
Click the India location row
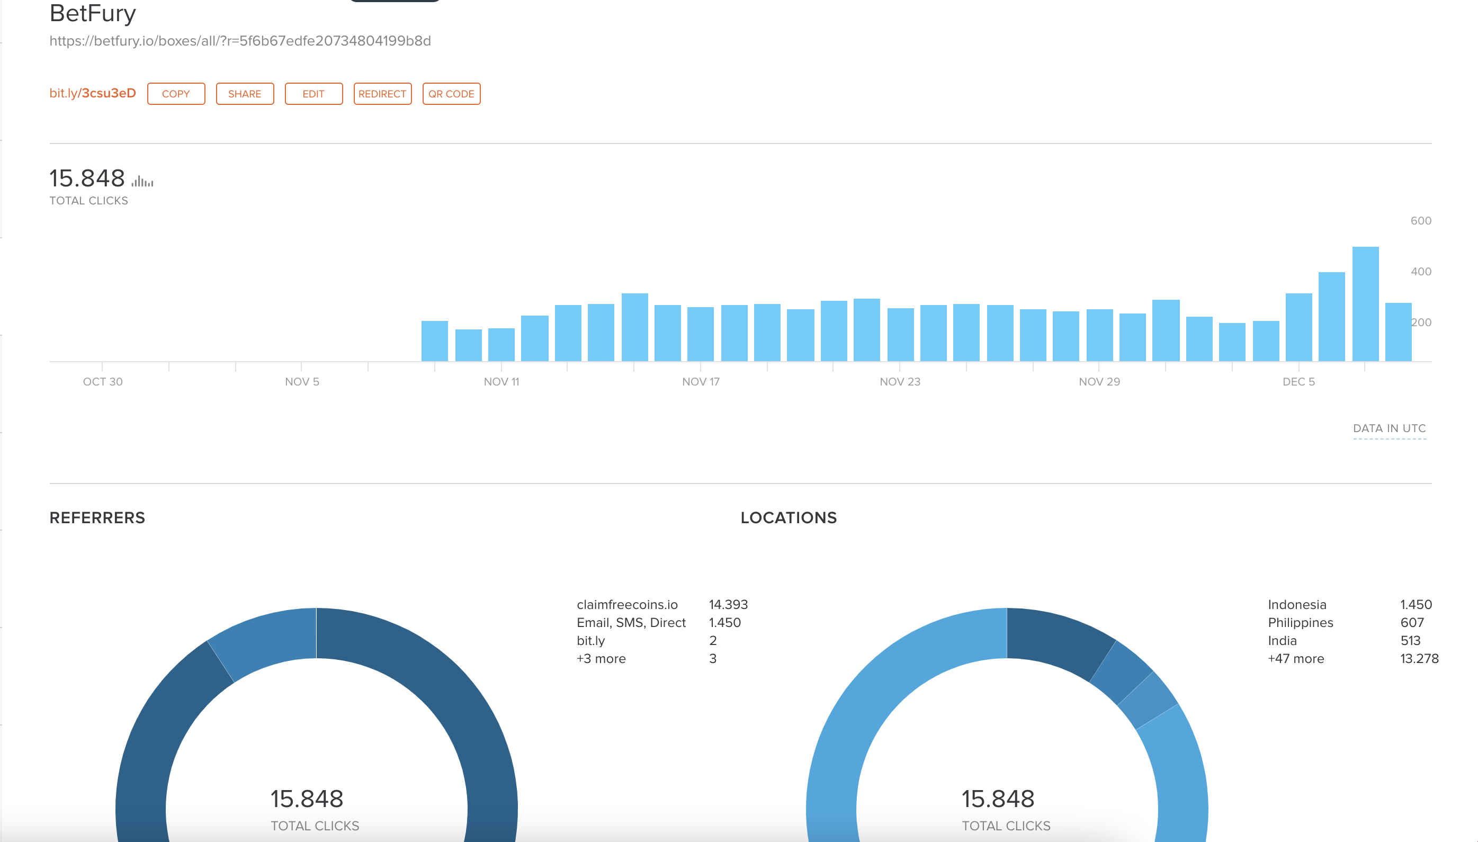click(x=1344, y=640)
